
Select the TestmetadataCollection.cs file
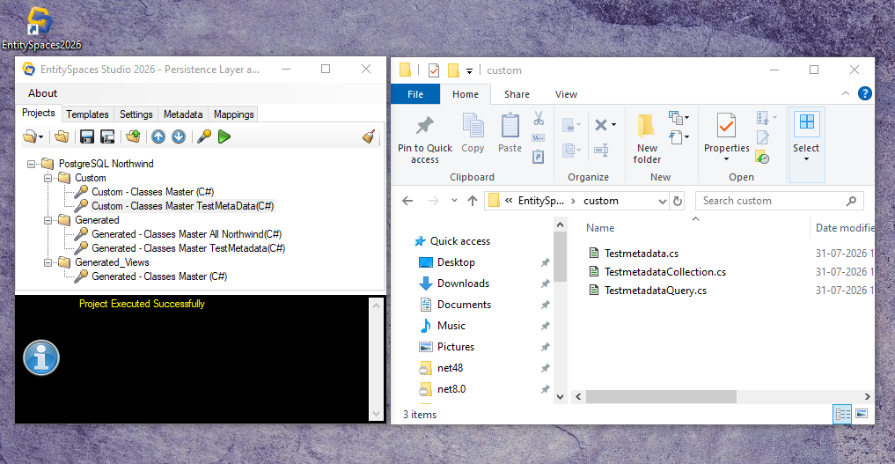(x=665, y=272)
